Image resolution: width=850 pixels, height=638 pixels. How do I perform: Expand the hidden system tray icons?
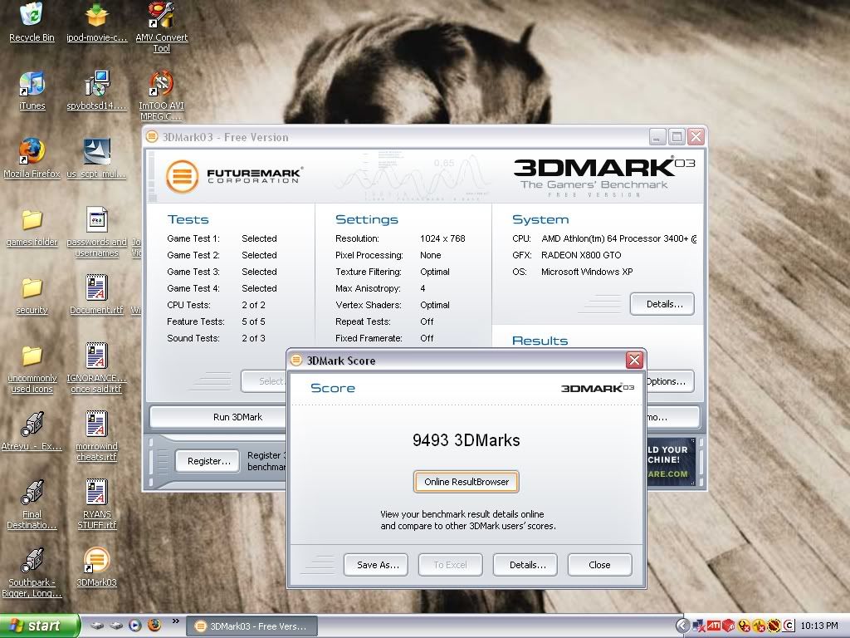[682, 626]
